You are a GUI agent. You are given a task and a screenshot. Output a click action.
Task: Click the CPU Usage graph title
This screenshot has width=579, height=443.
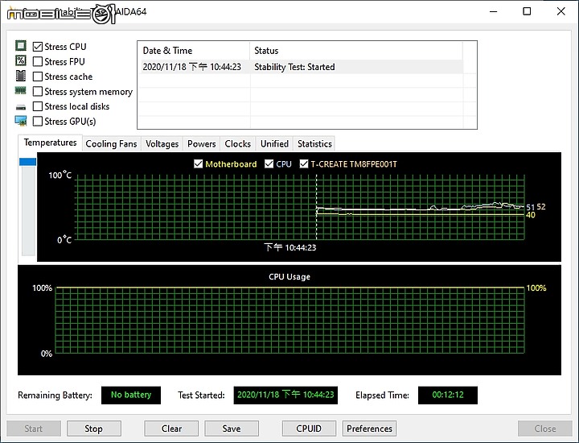(289, 276)
